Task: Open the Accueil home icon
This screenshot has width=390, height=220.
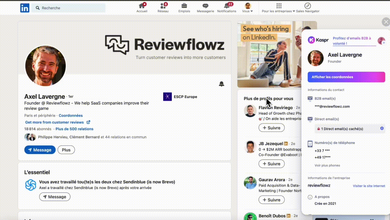Action: pyautogui.click(x=142, y=6)
